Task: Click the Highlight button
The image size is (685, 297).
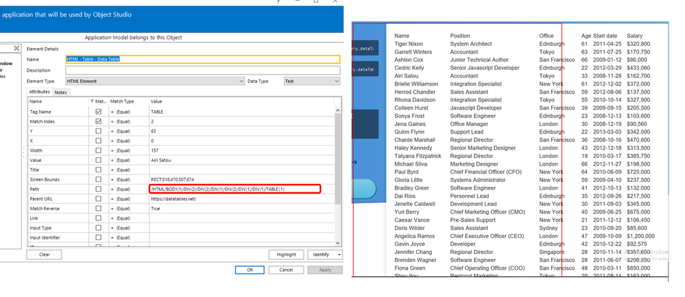Action: tap(286, 255)
